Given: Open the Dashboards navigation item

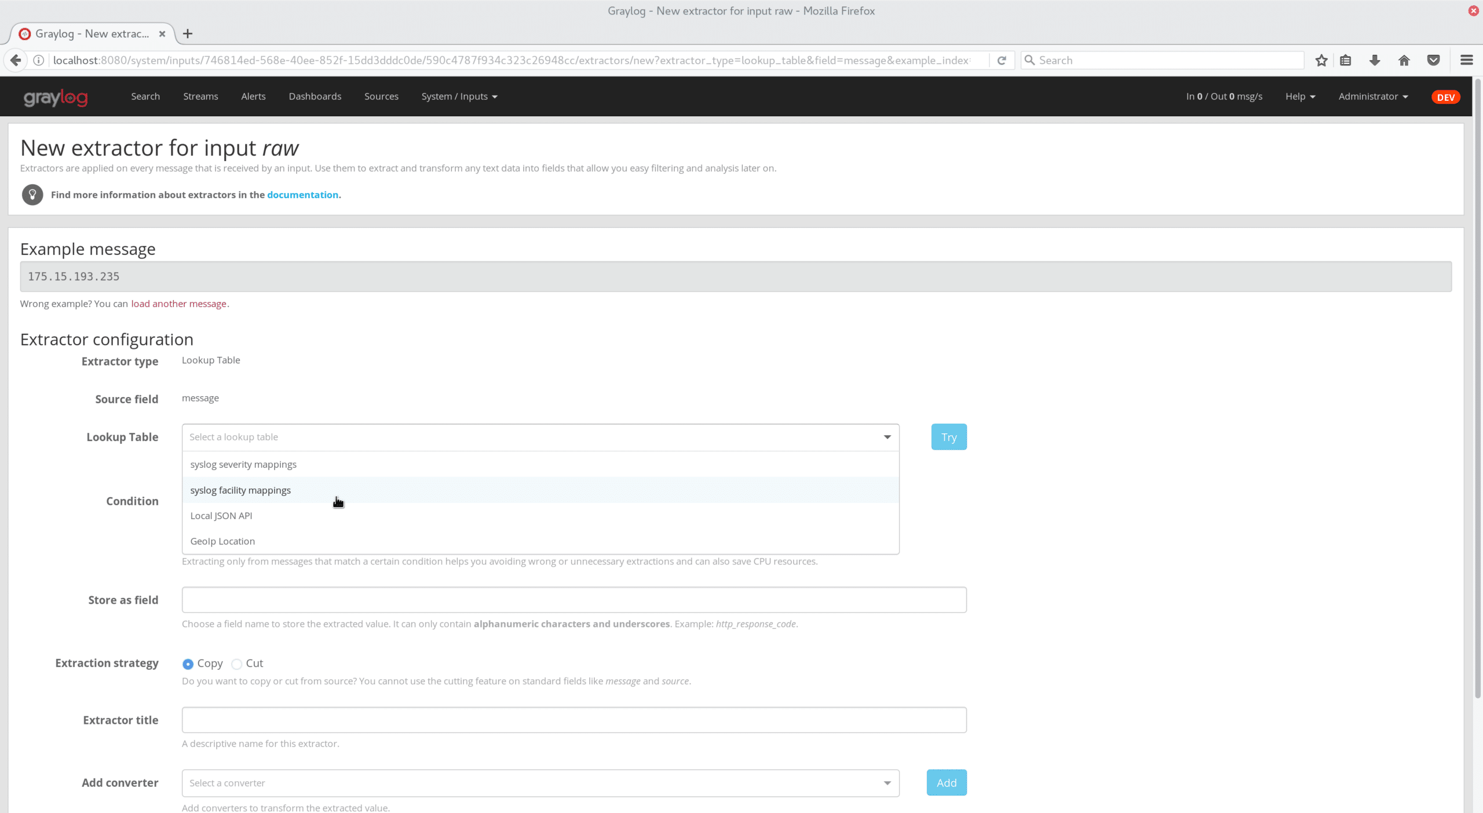Looking at the screenshot, I should click(315, 97).
